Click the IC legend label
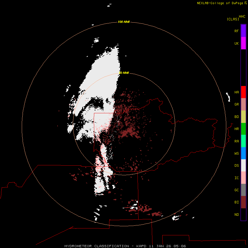The width and height of the screenshot is (248, 248). [236, 178]
